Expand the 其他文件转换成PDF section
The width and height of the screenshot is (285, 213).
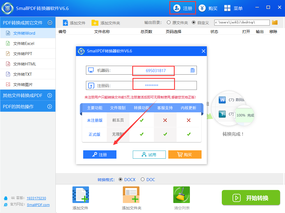click(x=50, y=95)
